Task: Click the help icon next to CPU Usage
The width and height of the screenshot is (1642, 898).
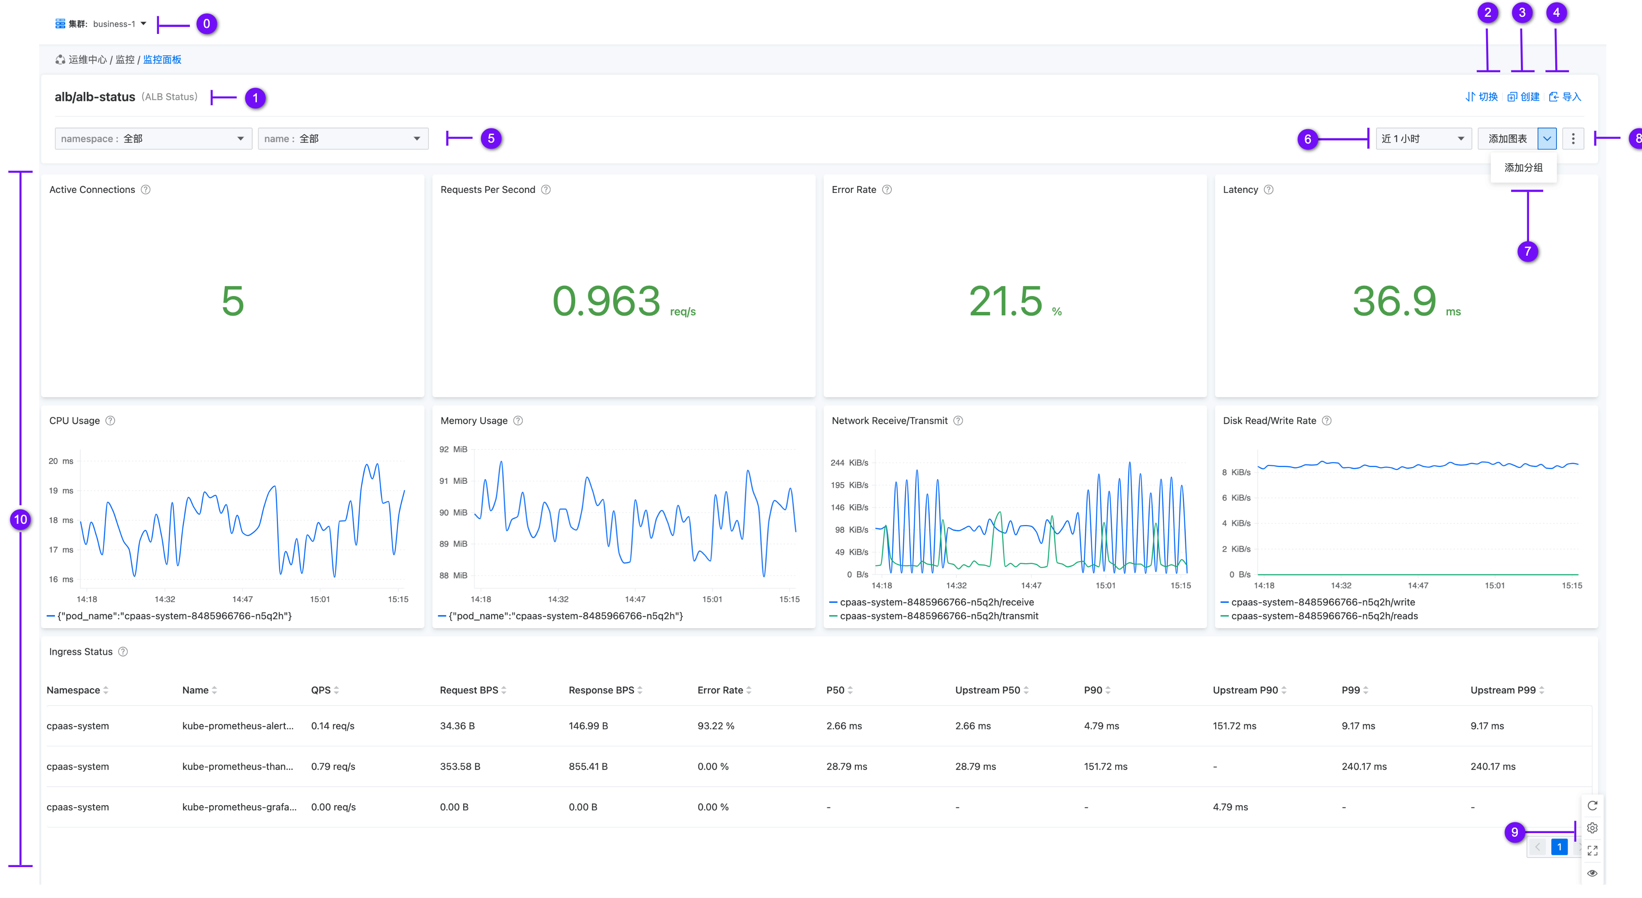Action: 110,421
